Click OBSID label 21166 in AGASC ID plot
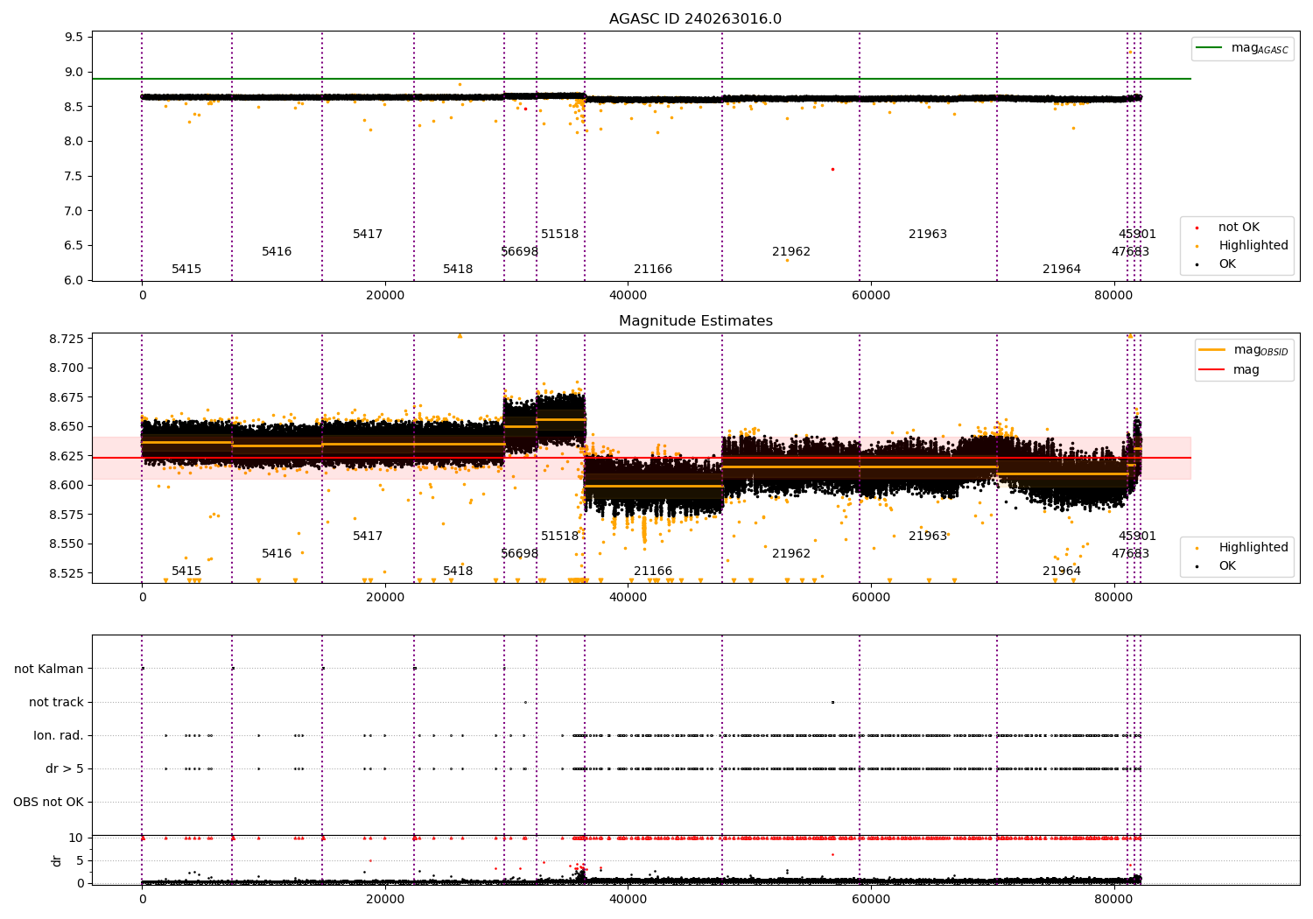This screenshot has height=919, width=1313. pyautogui.click(x=653, y=269)
